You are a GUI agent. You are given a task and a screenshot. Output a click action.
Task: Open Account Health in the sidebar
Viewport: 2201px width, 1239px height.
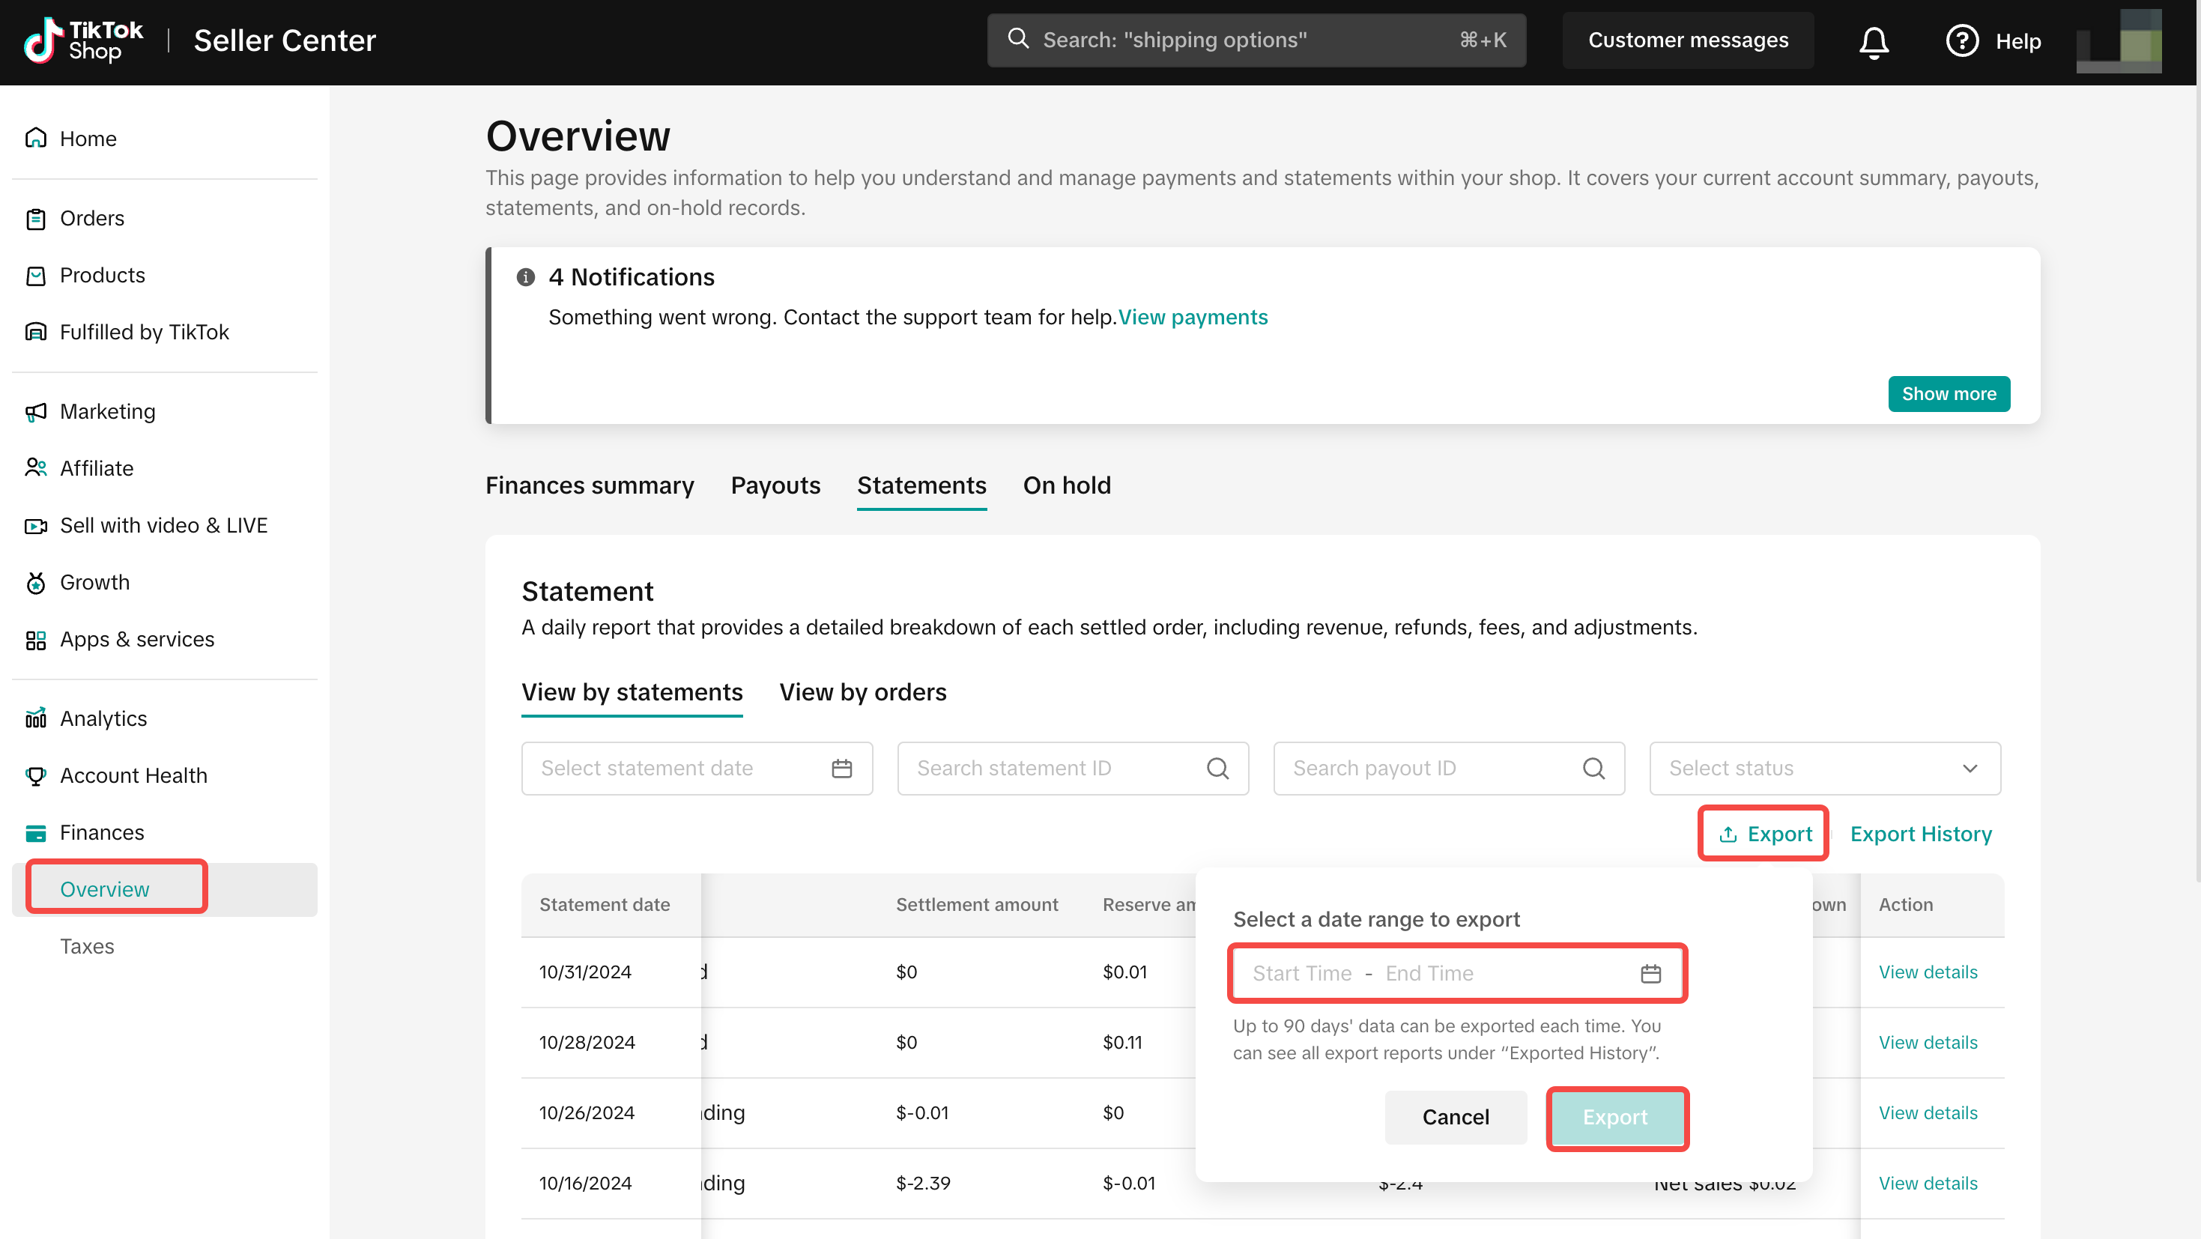coord(133,775)
